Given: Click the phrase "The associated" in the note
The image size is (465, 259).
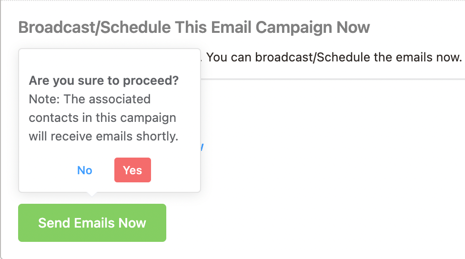Looking at the screenshot, I should coord(107,99).
